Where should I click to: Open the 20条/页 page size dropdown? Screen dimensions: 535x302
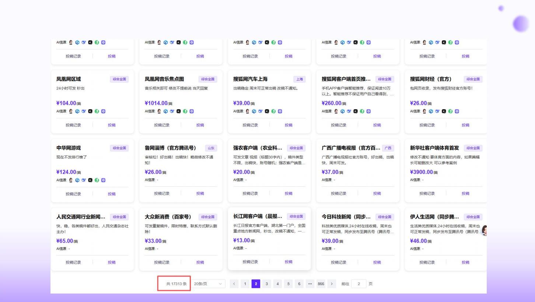(x=209, y=284)
